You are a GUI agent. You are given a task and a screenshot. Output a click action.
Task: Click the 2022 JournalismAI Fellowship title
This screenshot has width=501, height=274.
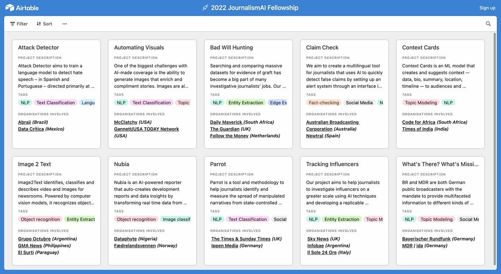254,8
